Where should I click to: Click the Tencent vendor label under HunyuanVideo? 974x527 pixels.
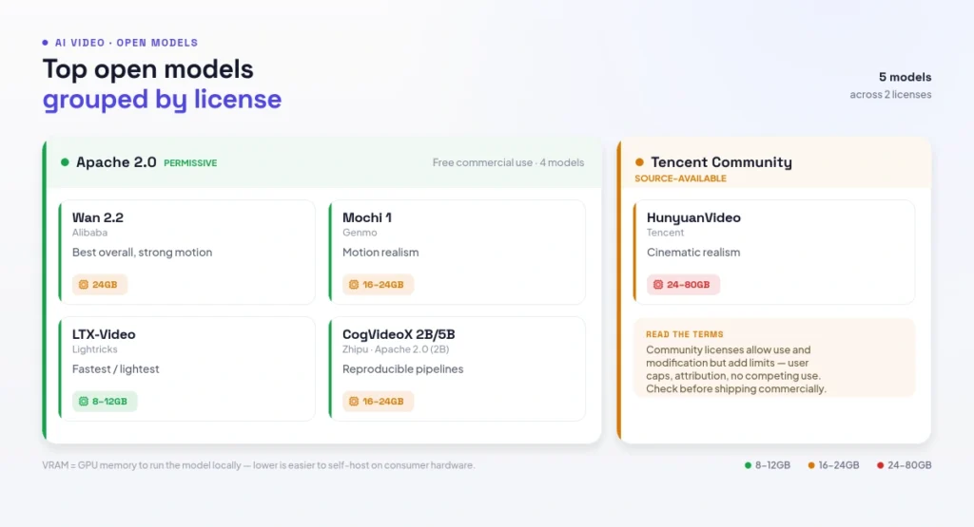[665, 233]
